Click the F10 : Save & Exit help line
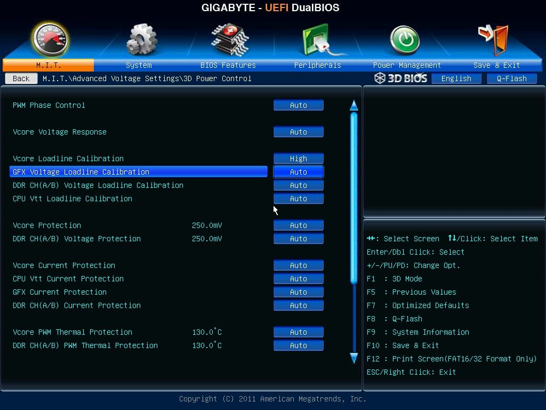546x410 pixels. [x=403, y=345]
